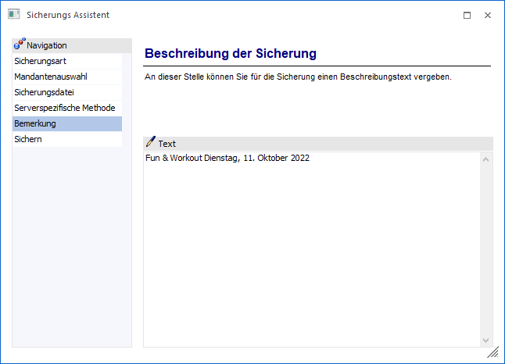This screenshot has height=364, width=505.
Task: Select the highlighted Bemerkung entry
Action: [35, 123]
